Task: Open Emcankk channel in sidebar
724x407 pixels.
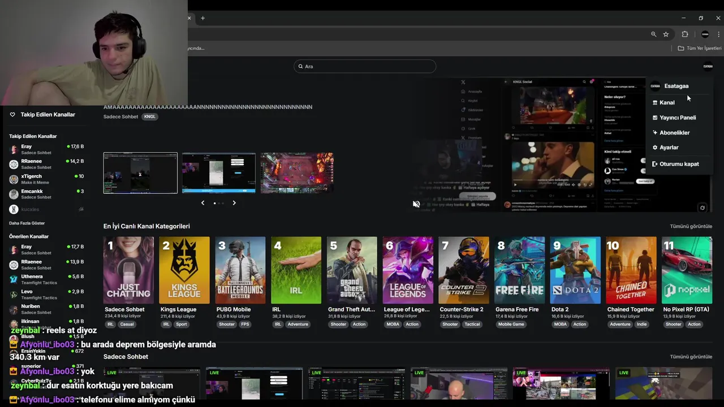Action: point(46,194)
